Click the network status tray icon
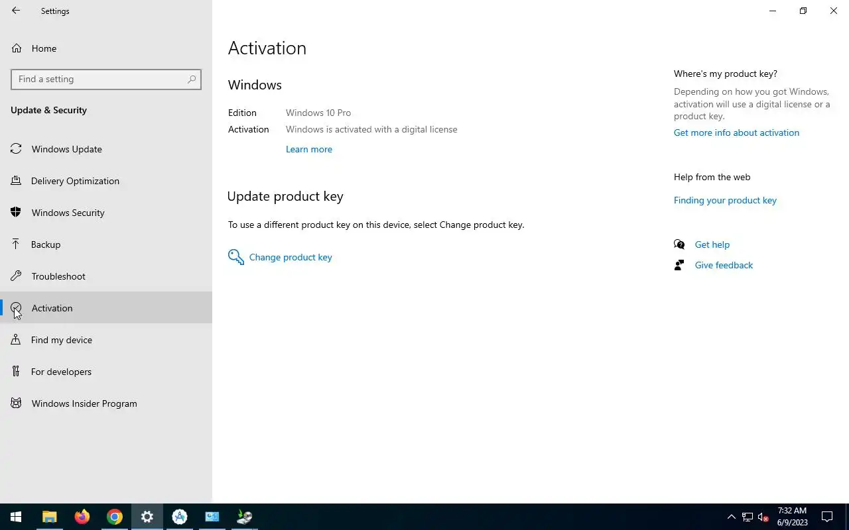 coord(748,517)
